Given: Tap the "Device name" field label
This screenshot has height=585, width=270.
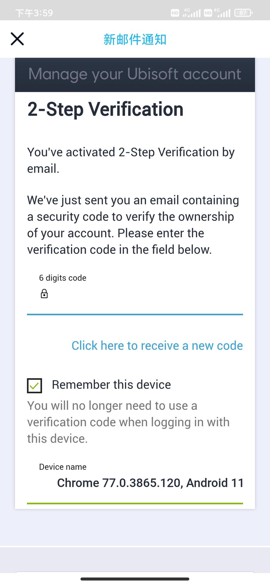Looking at the screenshot, I should tap(62, 467).
